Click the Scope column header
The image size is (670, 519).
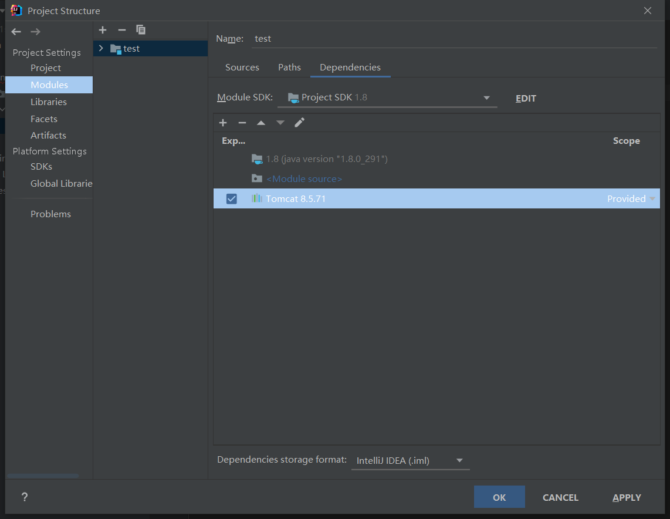[x=626, y=141]
